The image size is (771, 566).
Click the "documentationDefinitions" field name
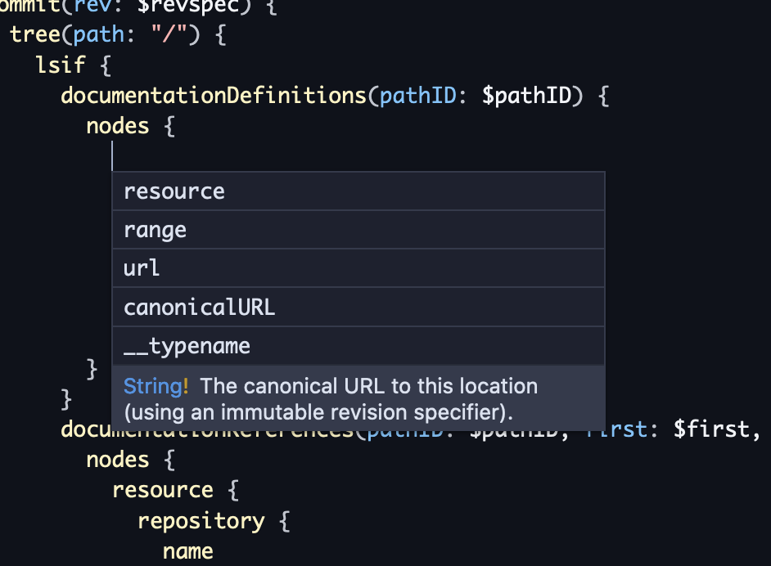214,96
